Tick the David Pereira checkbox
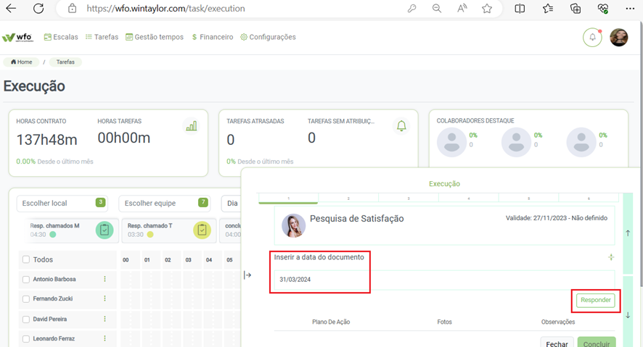 click(26, 319)
